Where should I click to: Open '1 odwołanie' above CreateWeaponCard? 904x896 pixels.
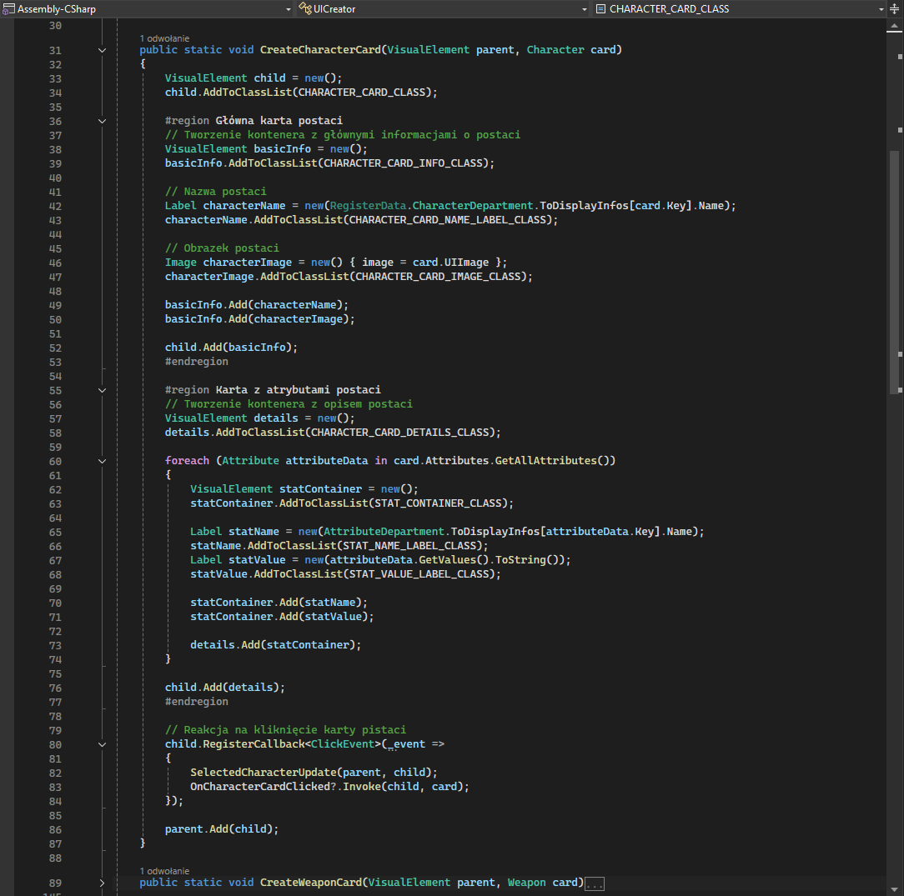click(x=164, y=871)
